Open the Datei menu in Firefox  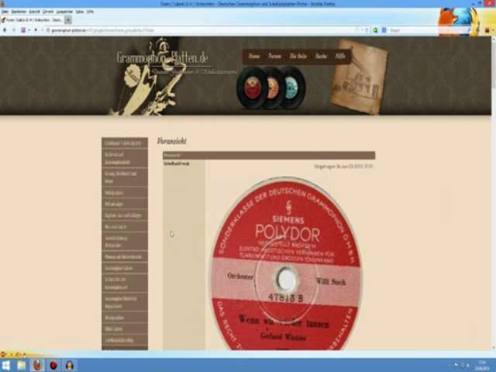5,12
